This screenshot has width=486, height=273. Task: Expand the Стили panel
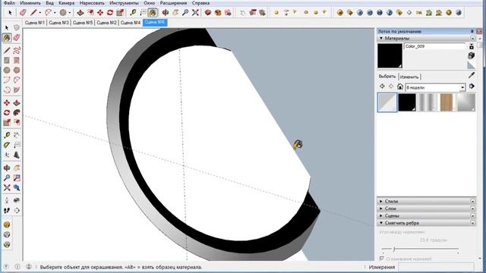[381, 201]
